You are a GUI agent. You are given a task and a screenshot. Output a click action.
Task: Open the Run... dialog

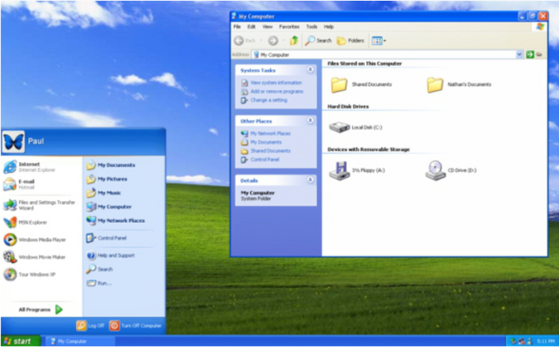99,283
